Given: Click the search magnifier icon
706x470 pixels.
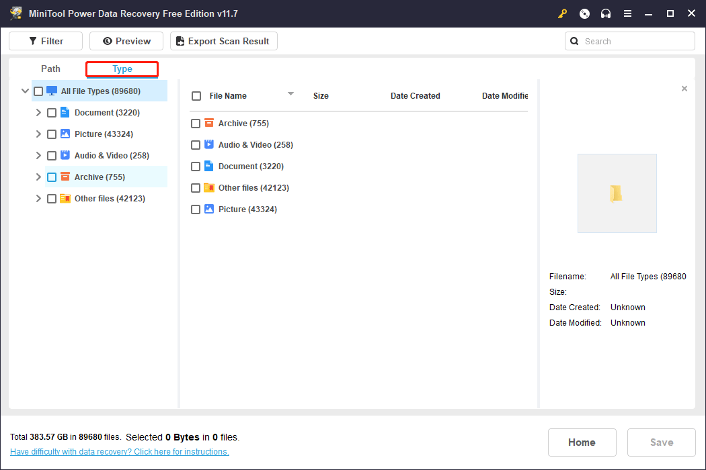Looking at the screenshot, I should pyautogui.click(x=574, y=42).
